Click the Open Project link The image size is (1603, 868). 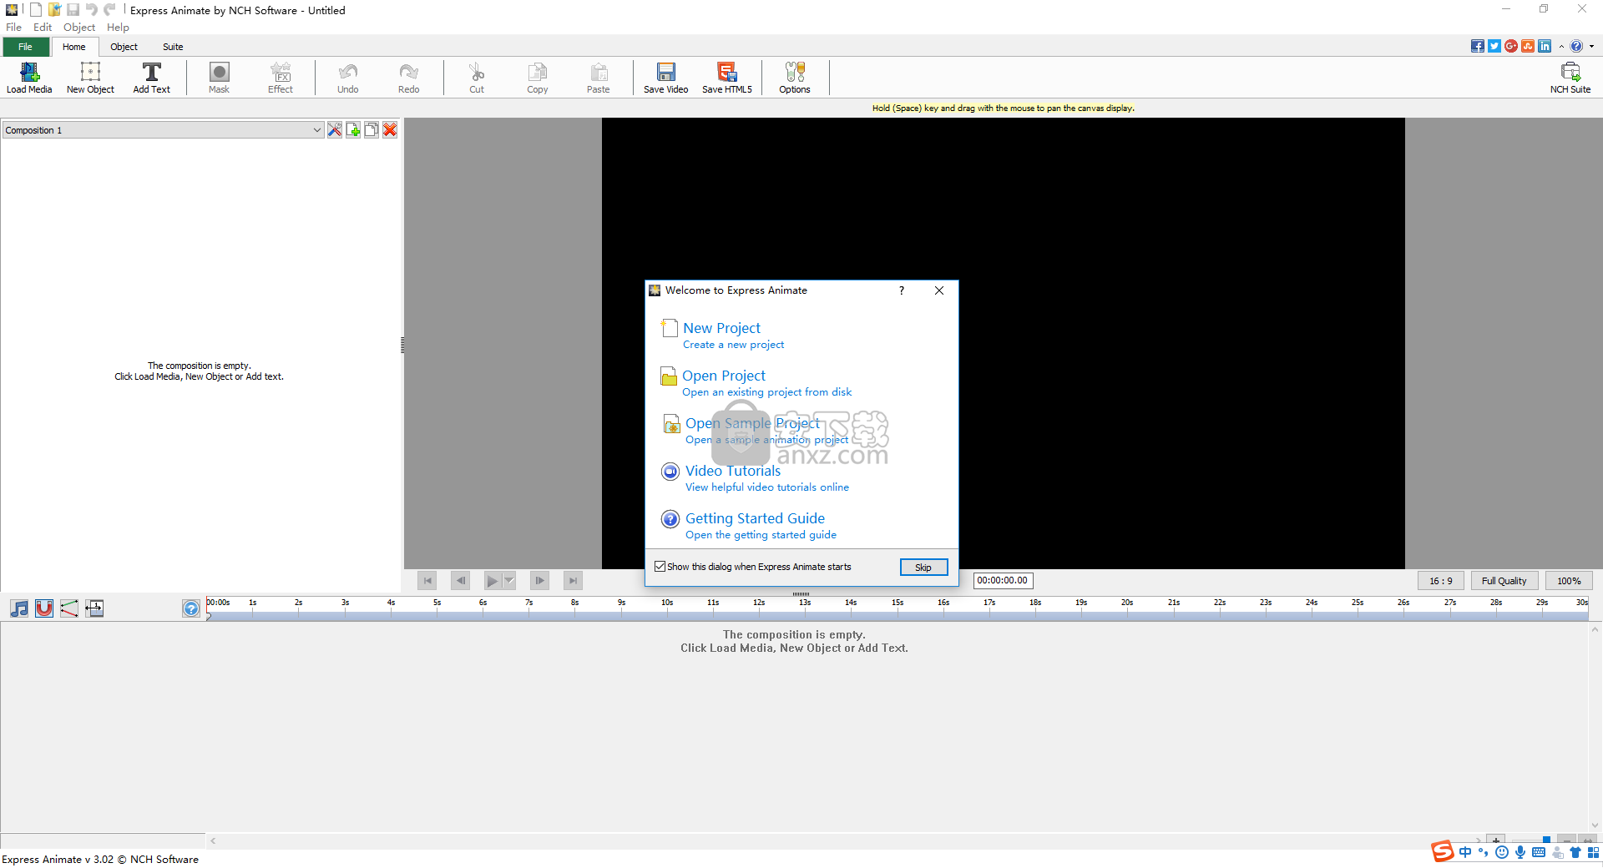(724, 376)
